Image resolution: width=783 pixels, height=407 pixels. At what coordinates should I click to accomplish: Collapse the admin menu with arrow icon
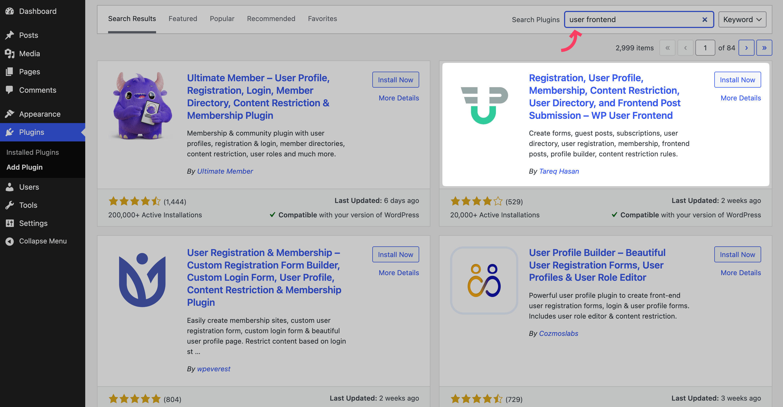(x=10, y=241)
